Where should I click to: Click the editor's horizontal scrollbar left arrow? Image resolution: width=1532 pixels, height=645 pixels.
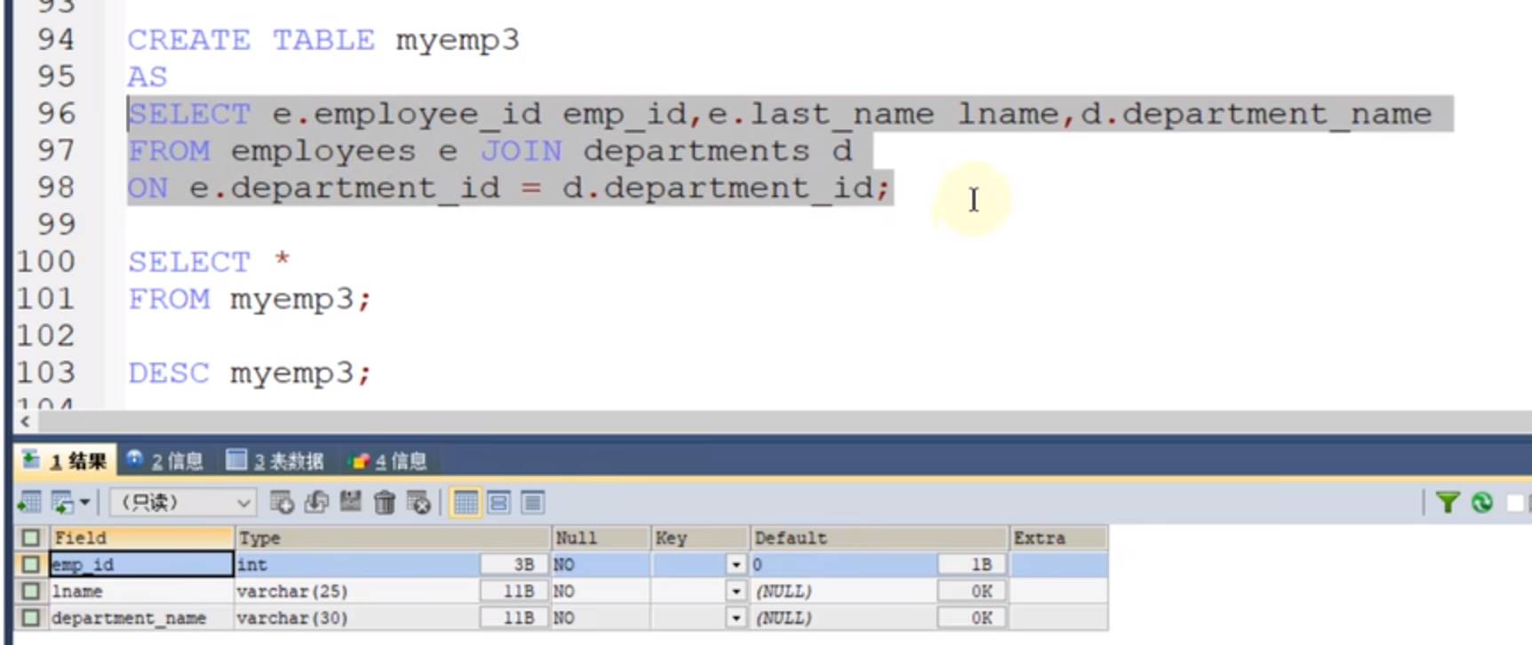click(25, 422)
